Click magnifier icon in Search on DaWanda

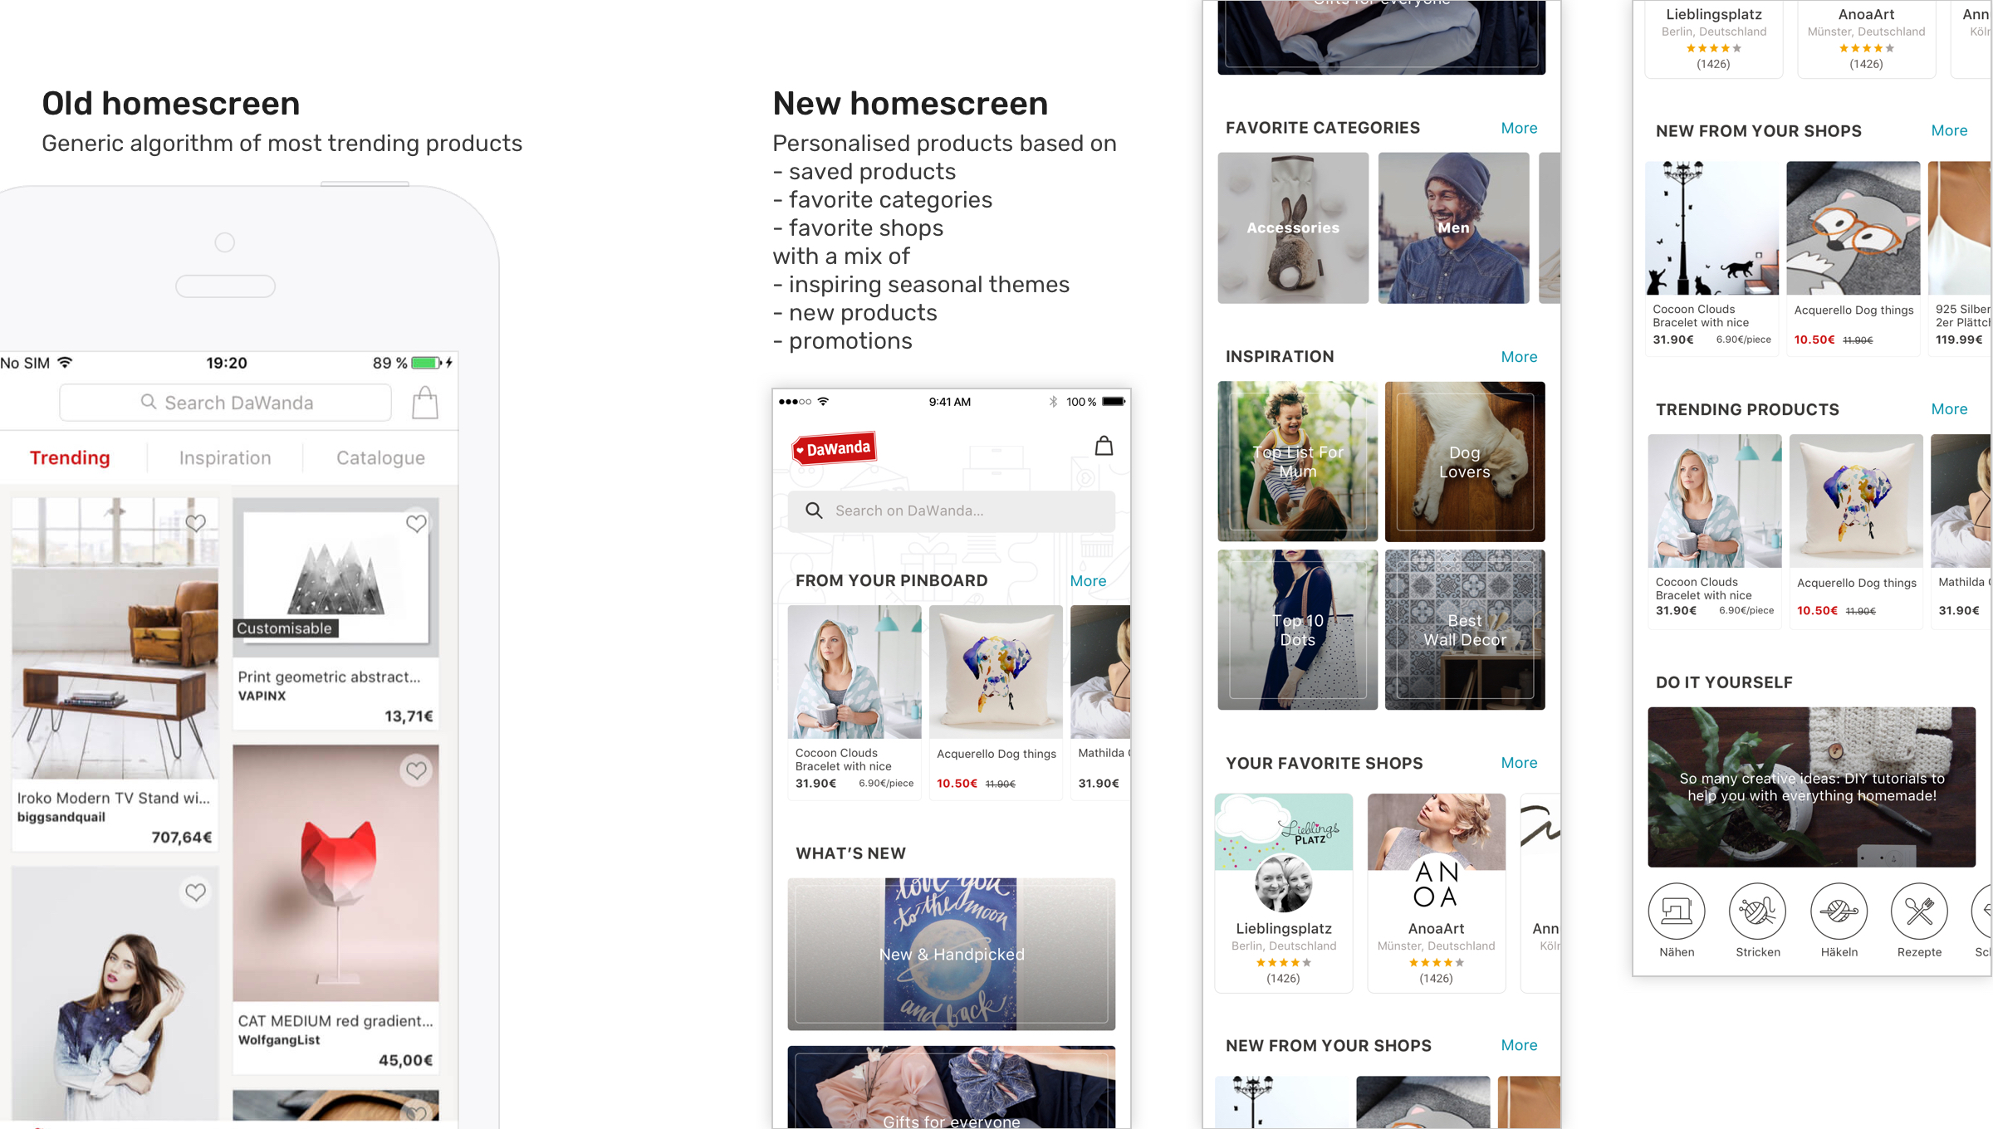814,511
